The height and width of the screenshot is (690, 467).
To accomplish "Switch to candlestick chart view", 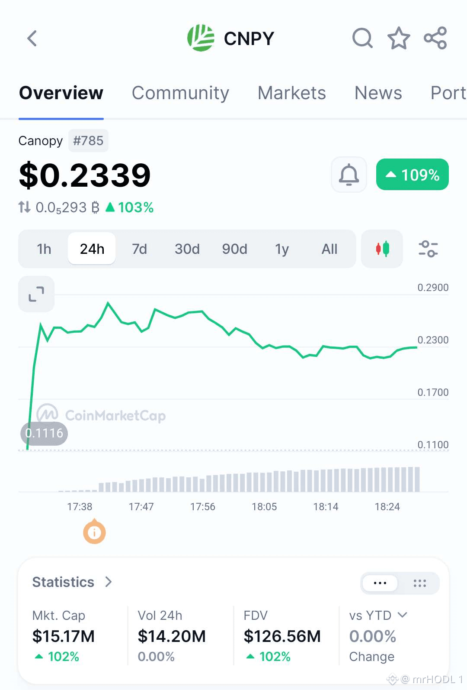I will tap(382, 249).
